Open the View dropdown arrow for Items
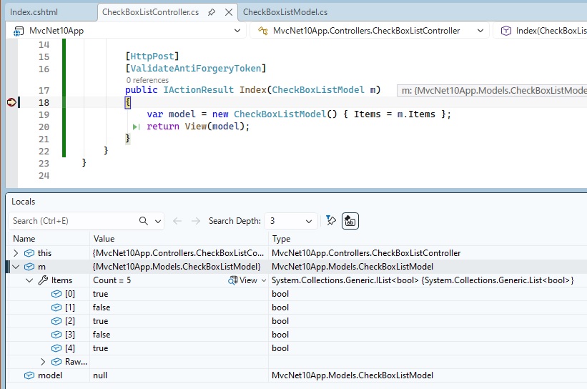Screen dimensions: 587x389 264,280
